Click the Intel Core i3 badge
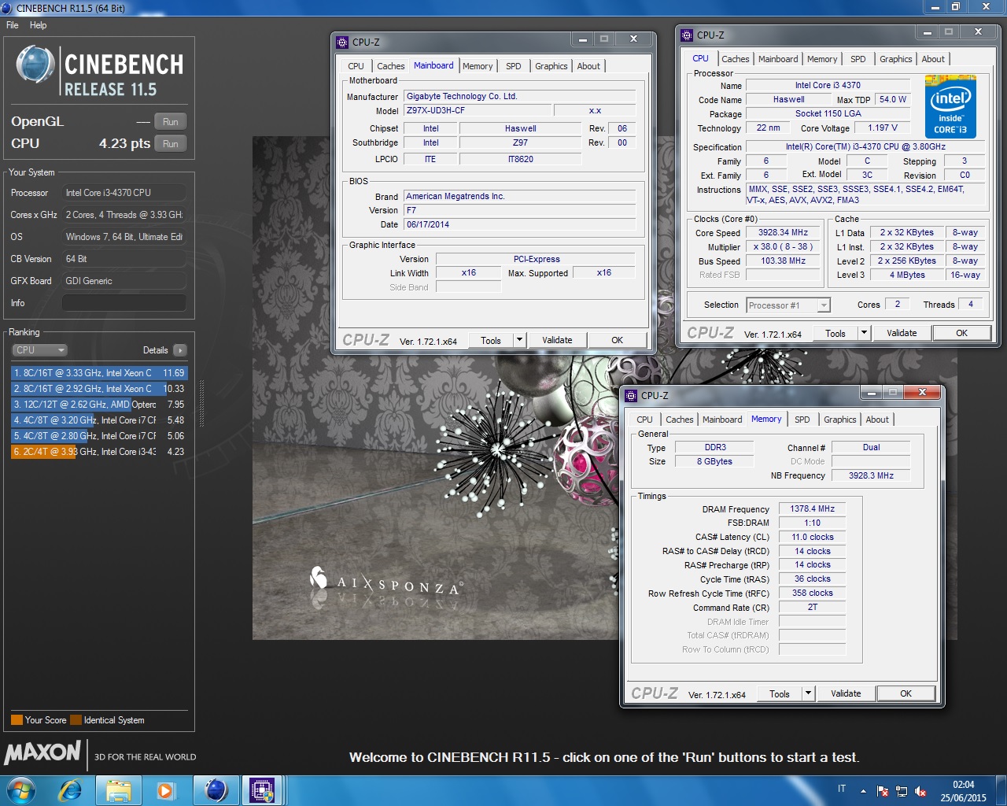Viewport: 1007px width, 806px height. click(x=950, y=107)
